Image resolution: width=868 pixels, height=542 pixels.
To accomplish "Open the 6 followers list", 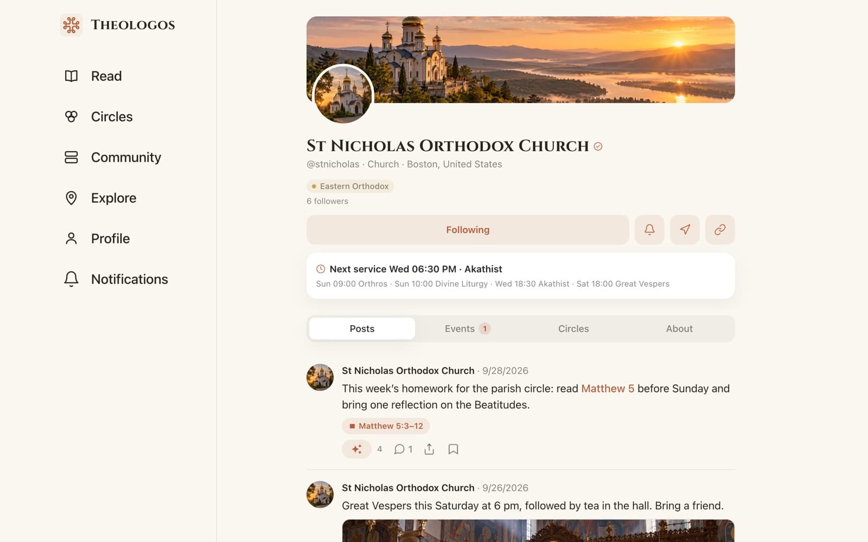I will 327,201.
